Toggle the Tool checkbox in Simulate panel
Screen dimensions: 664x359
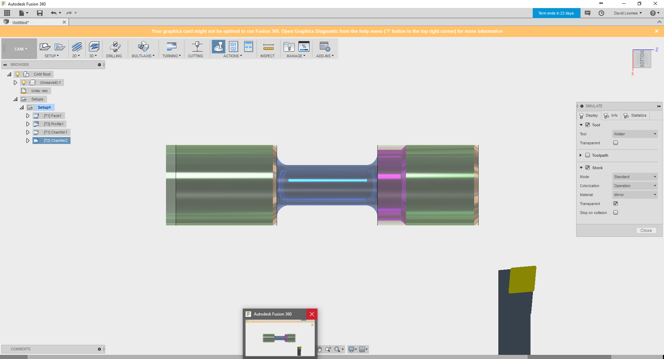(588, 125)
